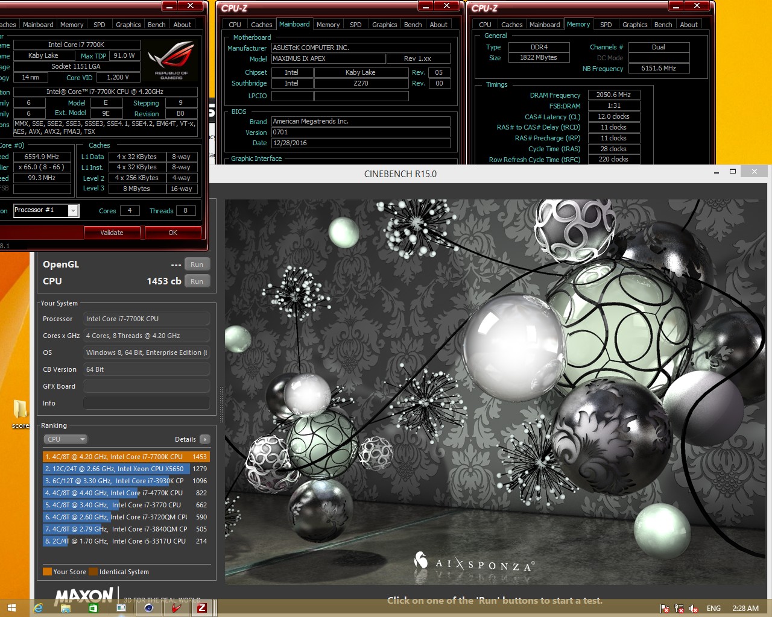Screen dimensions: 772x617
Task: Click the 'Identical System' legend label
Action: 124,572
